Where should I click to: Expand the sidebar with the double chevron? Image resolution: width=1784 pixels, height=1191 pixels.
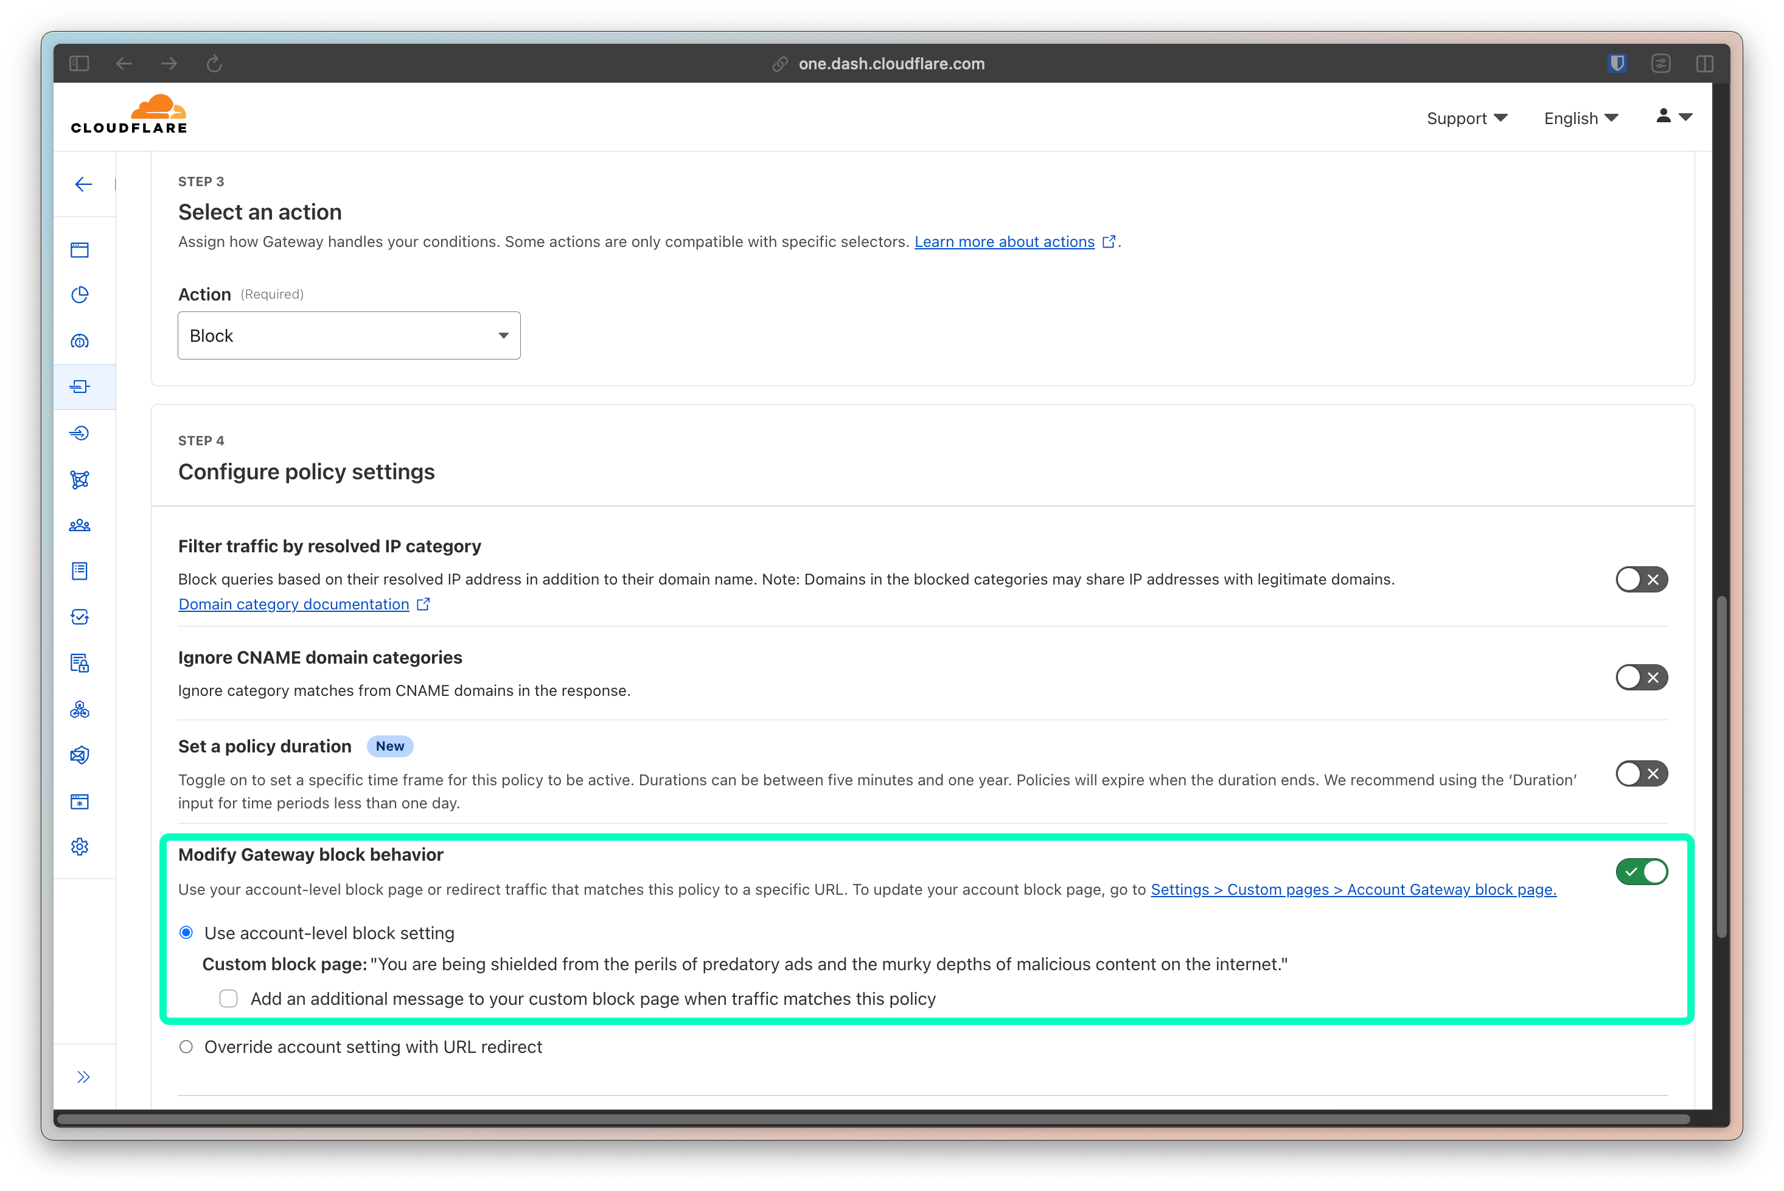[x=83, y=1077]
